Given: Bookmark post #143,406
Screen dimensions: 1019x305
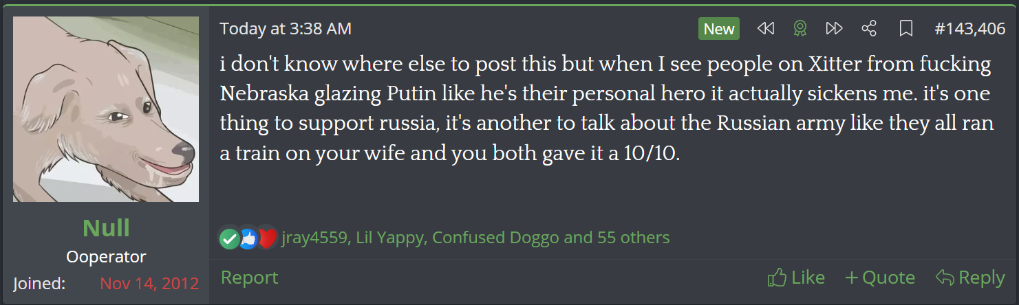Looking at the screenshot, I should tap(906, 29).
